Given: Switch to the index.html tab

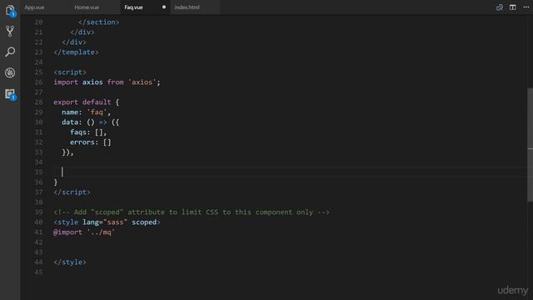Looking at the screenshot, I should [x=187, y=7].
